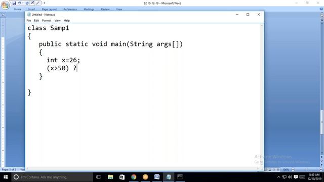Click the zoom in plus button in Word
Screen dimensions: 324x182
coord(321,170)
